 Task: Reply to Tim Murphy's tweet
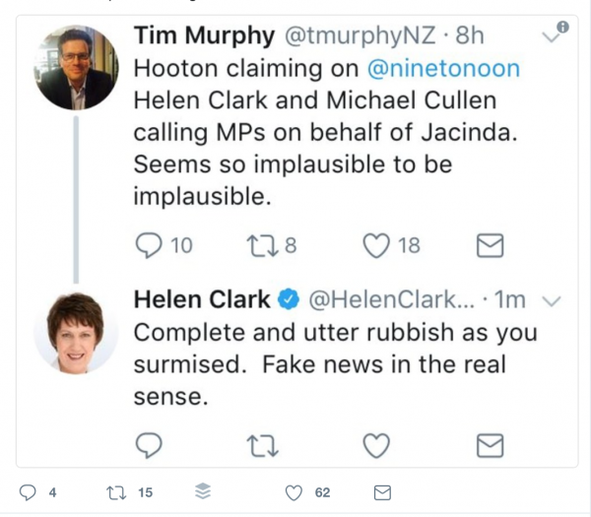pyautogui.click(x=148, y=245)
